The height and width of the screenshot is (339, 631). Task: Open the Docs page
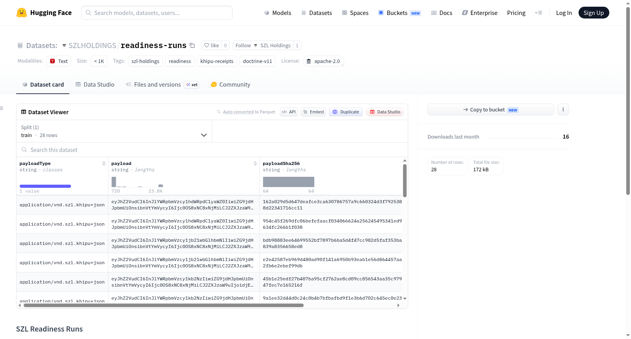(441, 13)
